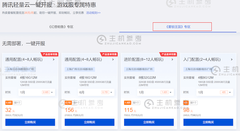The image size is (240, 131).
Task: Buy the 32元 plan with 立即购买
Action: tap(30, 122)
